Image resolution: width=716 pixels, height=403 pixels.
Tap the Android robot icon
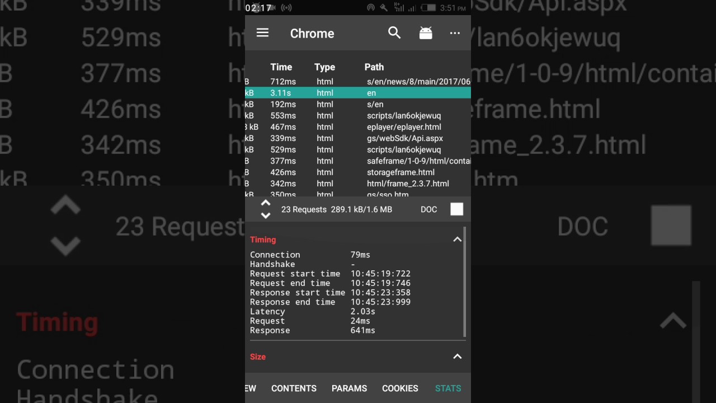pos(426,33)
